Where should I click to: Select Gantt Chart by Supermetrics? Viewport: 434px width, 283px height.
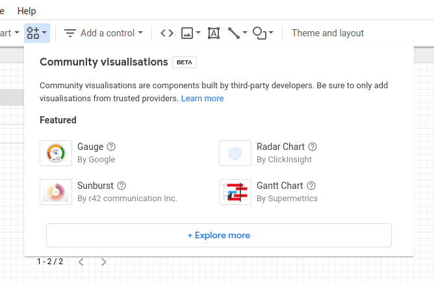287,192
